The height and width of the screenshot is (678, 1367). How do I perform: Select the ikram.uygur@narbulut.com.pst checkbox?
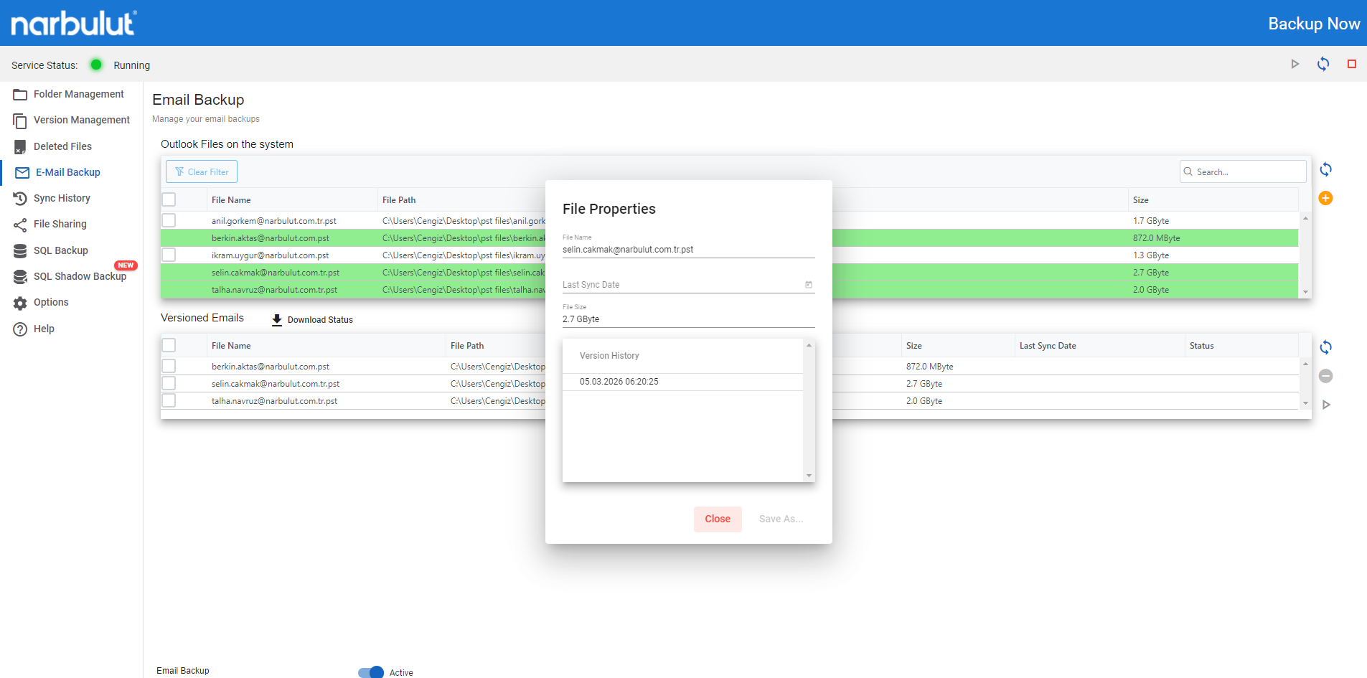pyautogui.click(x=169, y=255)
